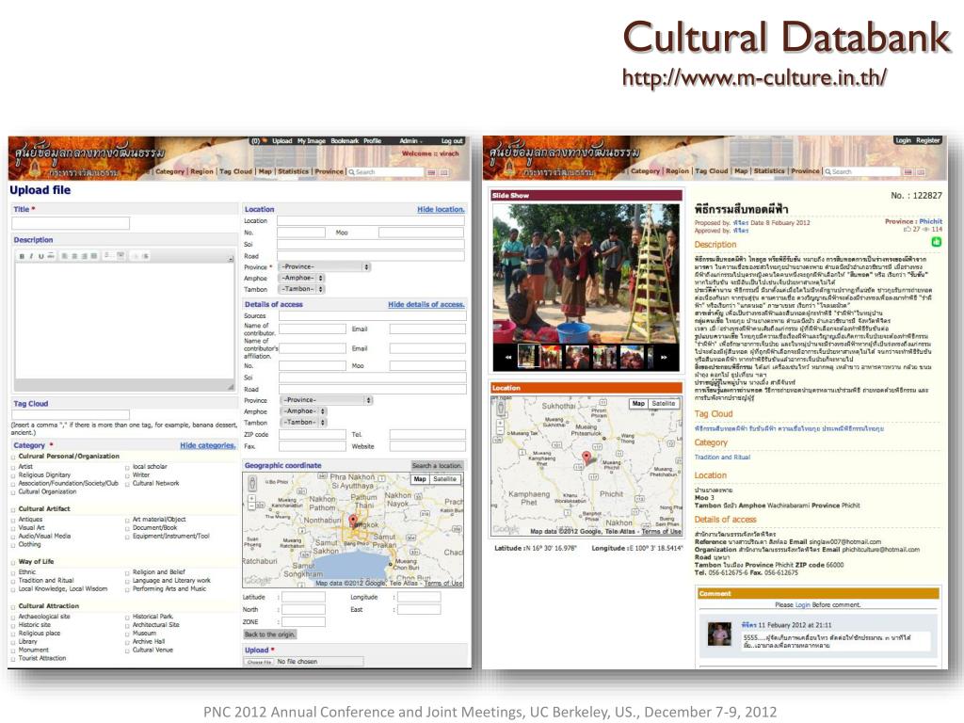Open the Amphoe dropdown under Location

[302, 278]
